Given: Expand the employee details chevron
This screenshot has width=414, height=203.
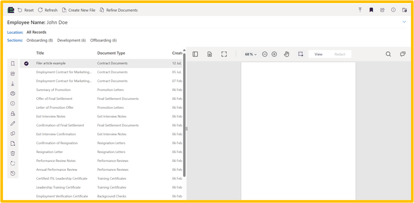Looking at the screenshot, I should pyautogui.click(x=404, y=22).
